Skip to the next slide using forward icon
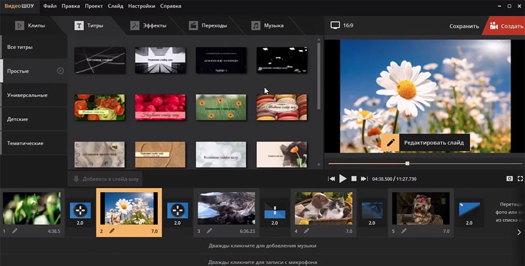 coord(364,179)
